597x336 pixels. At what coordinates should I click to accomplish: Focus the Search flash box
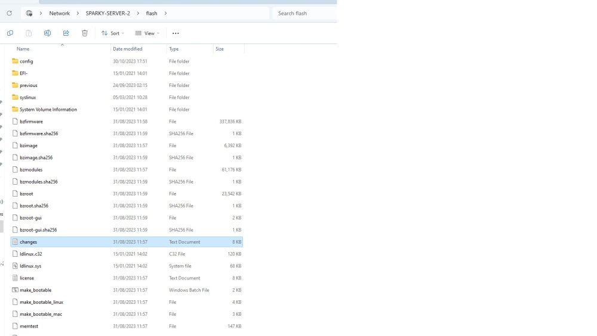point(304,13)
